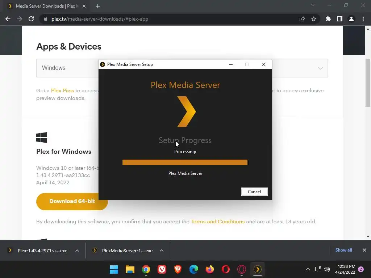Bookmark this page with the star
The width and height of the screenshot is (371, 278).
click(314, 19)
